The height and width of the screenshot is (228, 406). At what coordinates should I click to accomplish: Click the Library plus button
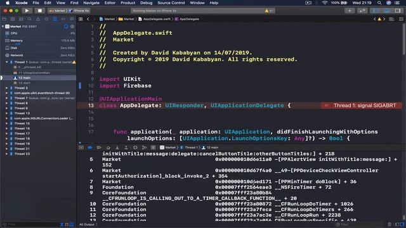click(350, 11)
